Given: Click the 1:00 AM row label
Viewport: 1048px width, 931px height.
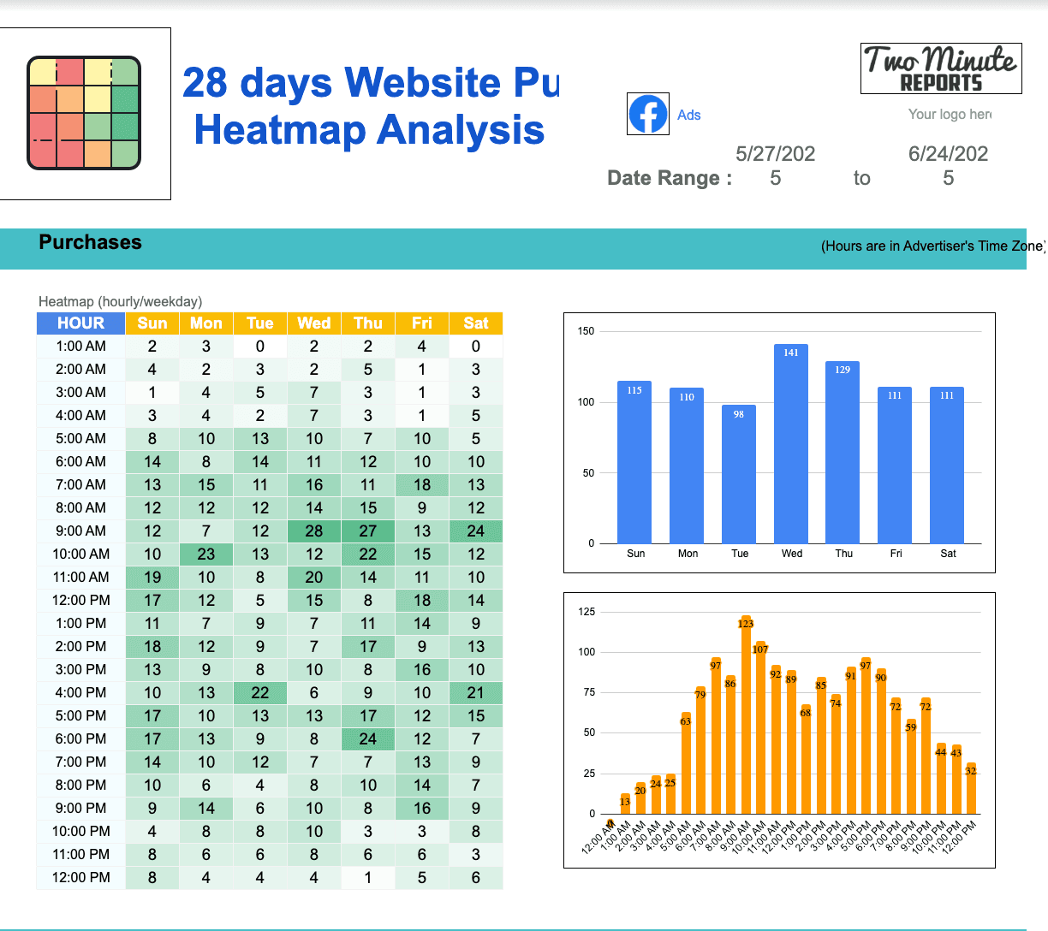Looking at the screenshot, I should tap(80, 346).
